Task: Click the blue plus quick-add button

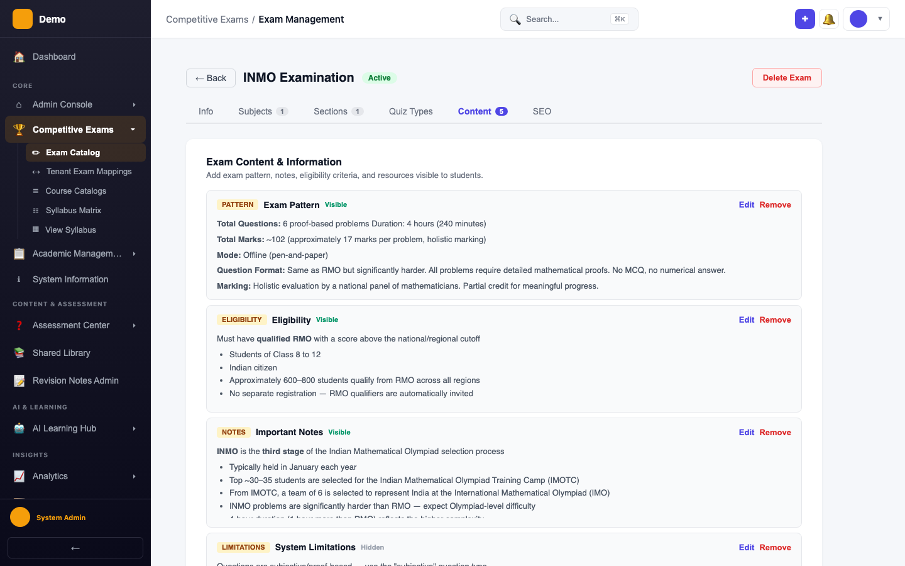Action: click(x=805, y=19)
